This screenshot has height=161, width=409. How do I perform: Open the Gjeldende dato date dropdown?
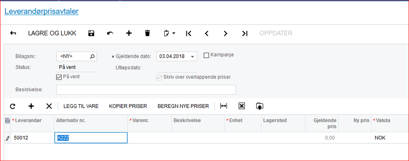192,57
